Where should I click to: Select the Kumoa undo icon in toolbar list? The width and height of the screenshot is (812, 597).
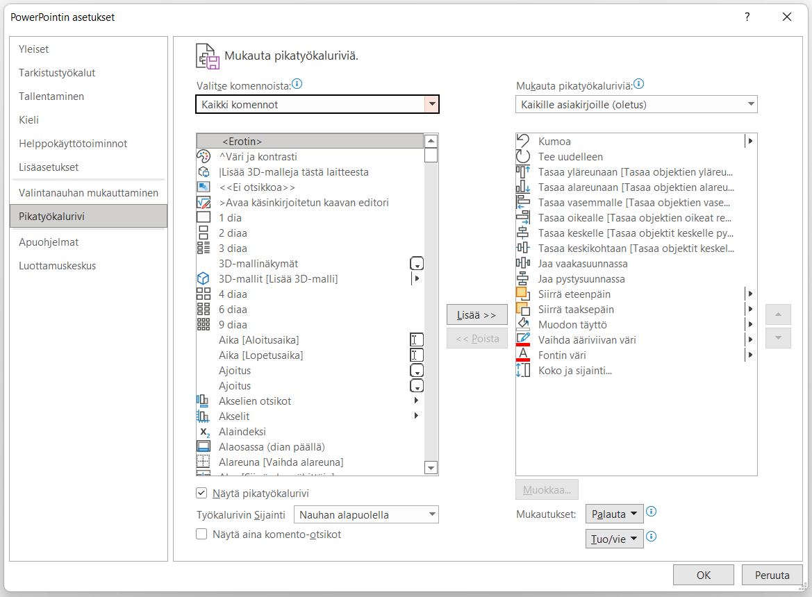[523, 141]
